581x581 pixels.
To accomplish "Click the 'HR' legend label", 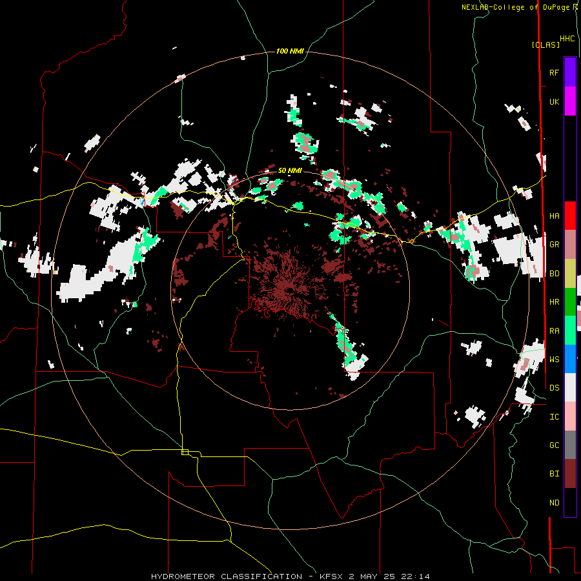I will point(554,302).
